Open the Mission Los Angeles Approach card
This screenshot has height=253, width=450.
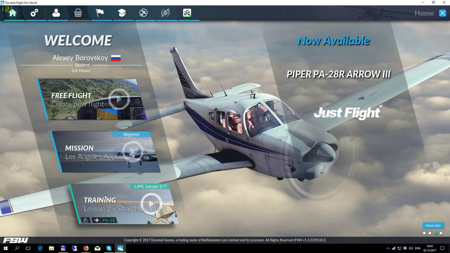point(105,152)
